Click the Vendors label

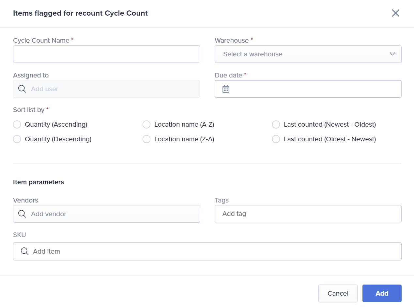pyautogui.click(x=25, y=200)
